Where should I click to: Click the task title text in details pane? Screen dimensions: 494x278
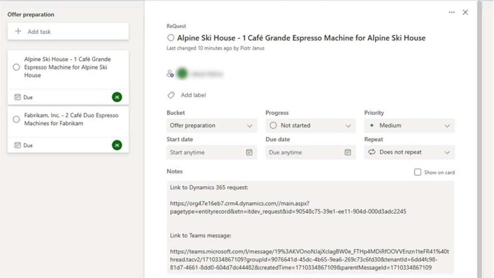tap(301, 38)
